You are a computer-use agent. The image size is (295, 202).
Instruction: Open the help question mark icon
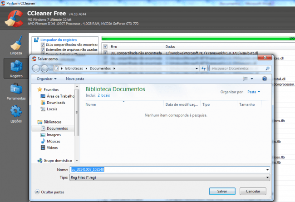[x=265, y=79]
